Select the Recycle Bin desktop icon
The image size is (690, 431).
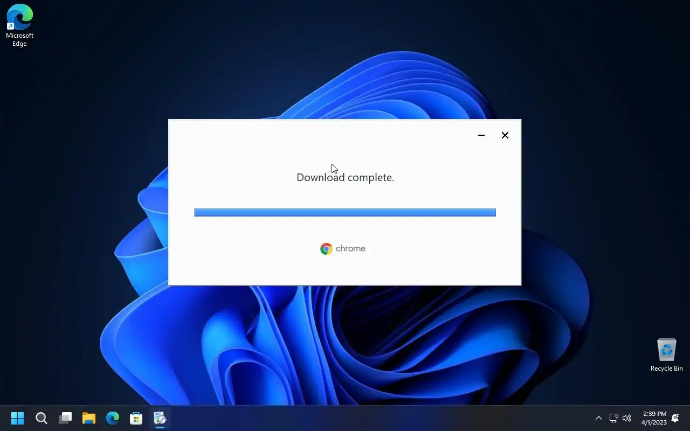(666, 355)
